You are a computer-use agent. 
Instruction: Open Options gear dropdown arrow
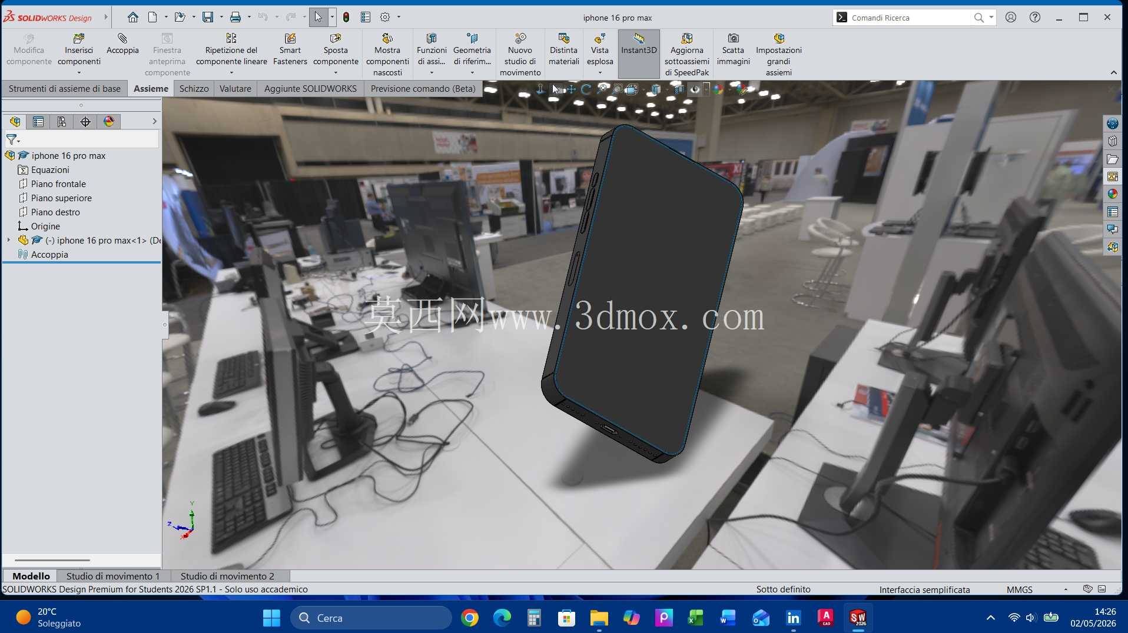[x=399, y=17]
